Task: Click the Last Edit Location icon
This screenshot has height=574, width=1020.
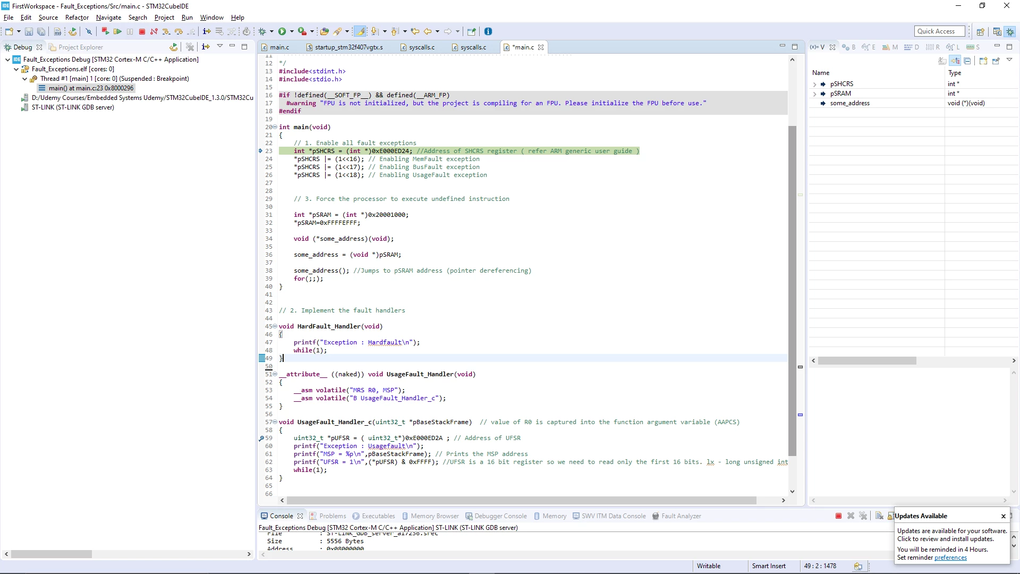Action: click(x=415, y=32)
